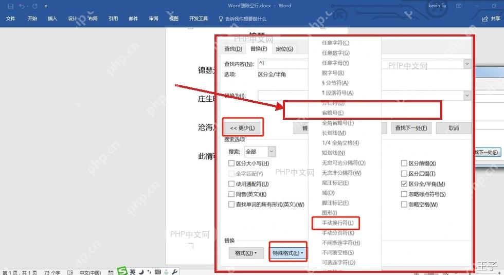This screenshot has width=504, height=275.
Task: Click the 取消 button
Action: pos(454,128)
